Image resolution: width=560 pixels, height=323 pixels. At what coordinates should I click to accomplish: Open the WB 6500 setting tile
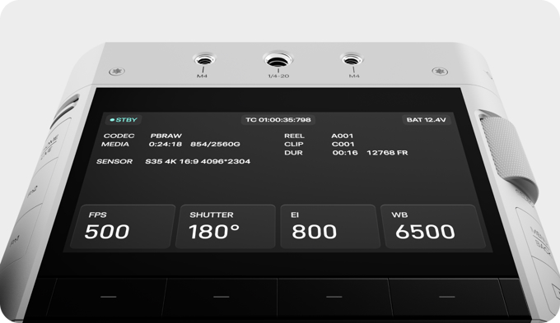pos(433,226)
